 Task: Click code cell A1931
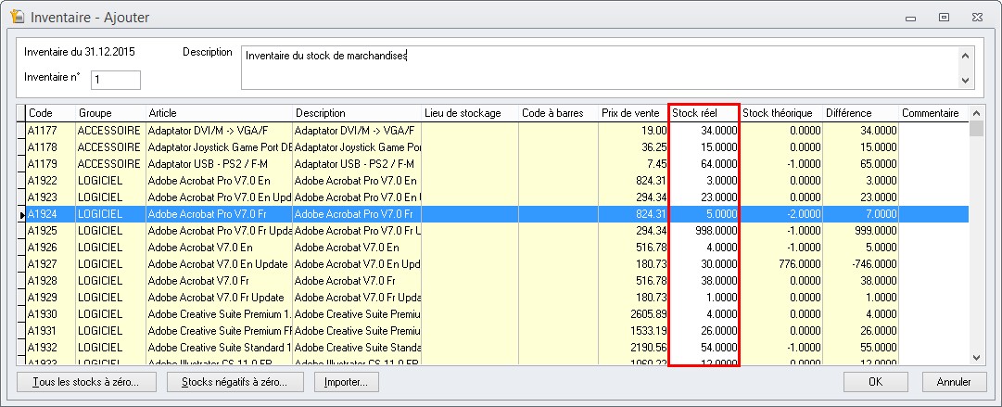(x=50, y=331)
